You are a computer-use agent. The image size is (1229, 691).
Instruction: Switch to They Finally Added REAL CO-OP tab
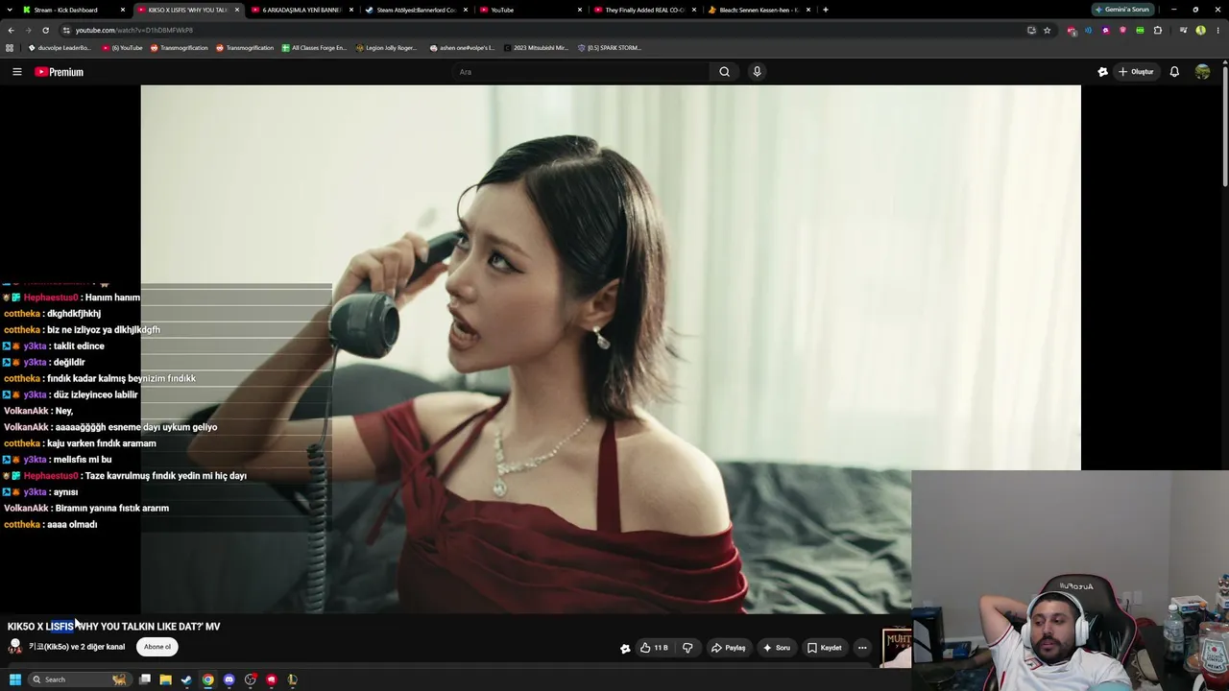tap(644, 10)
